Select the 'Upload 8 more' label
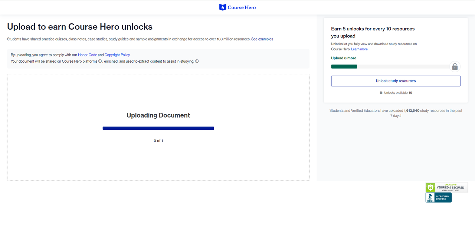Viewport: 475px width, 230px height. coord(344,58)
